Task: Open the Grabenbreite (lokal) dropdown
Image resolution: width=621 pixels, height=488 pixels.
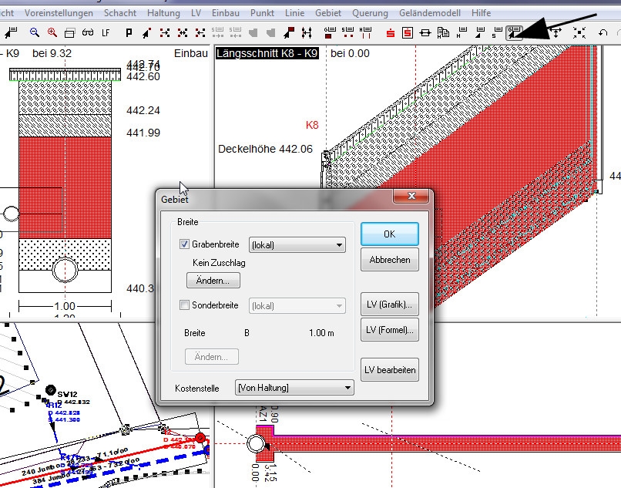Action: (297, 245)
